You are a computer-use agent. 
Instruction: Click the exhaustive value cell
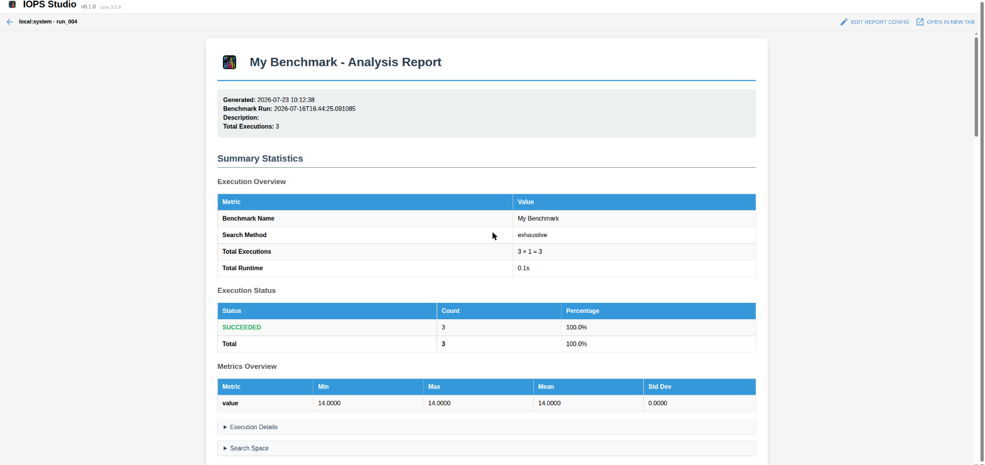coord(634,235)
